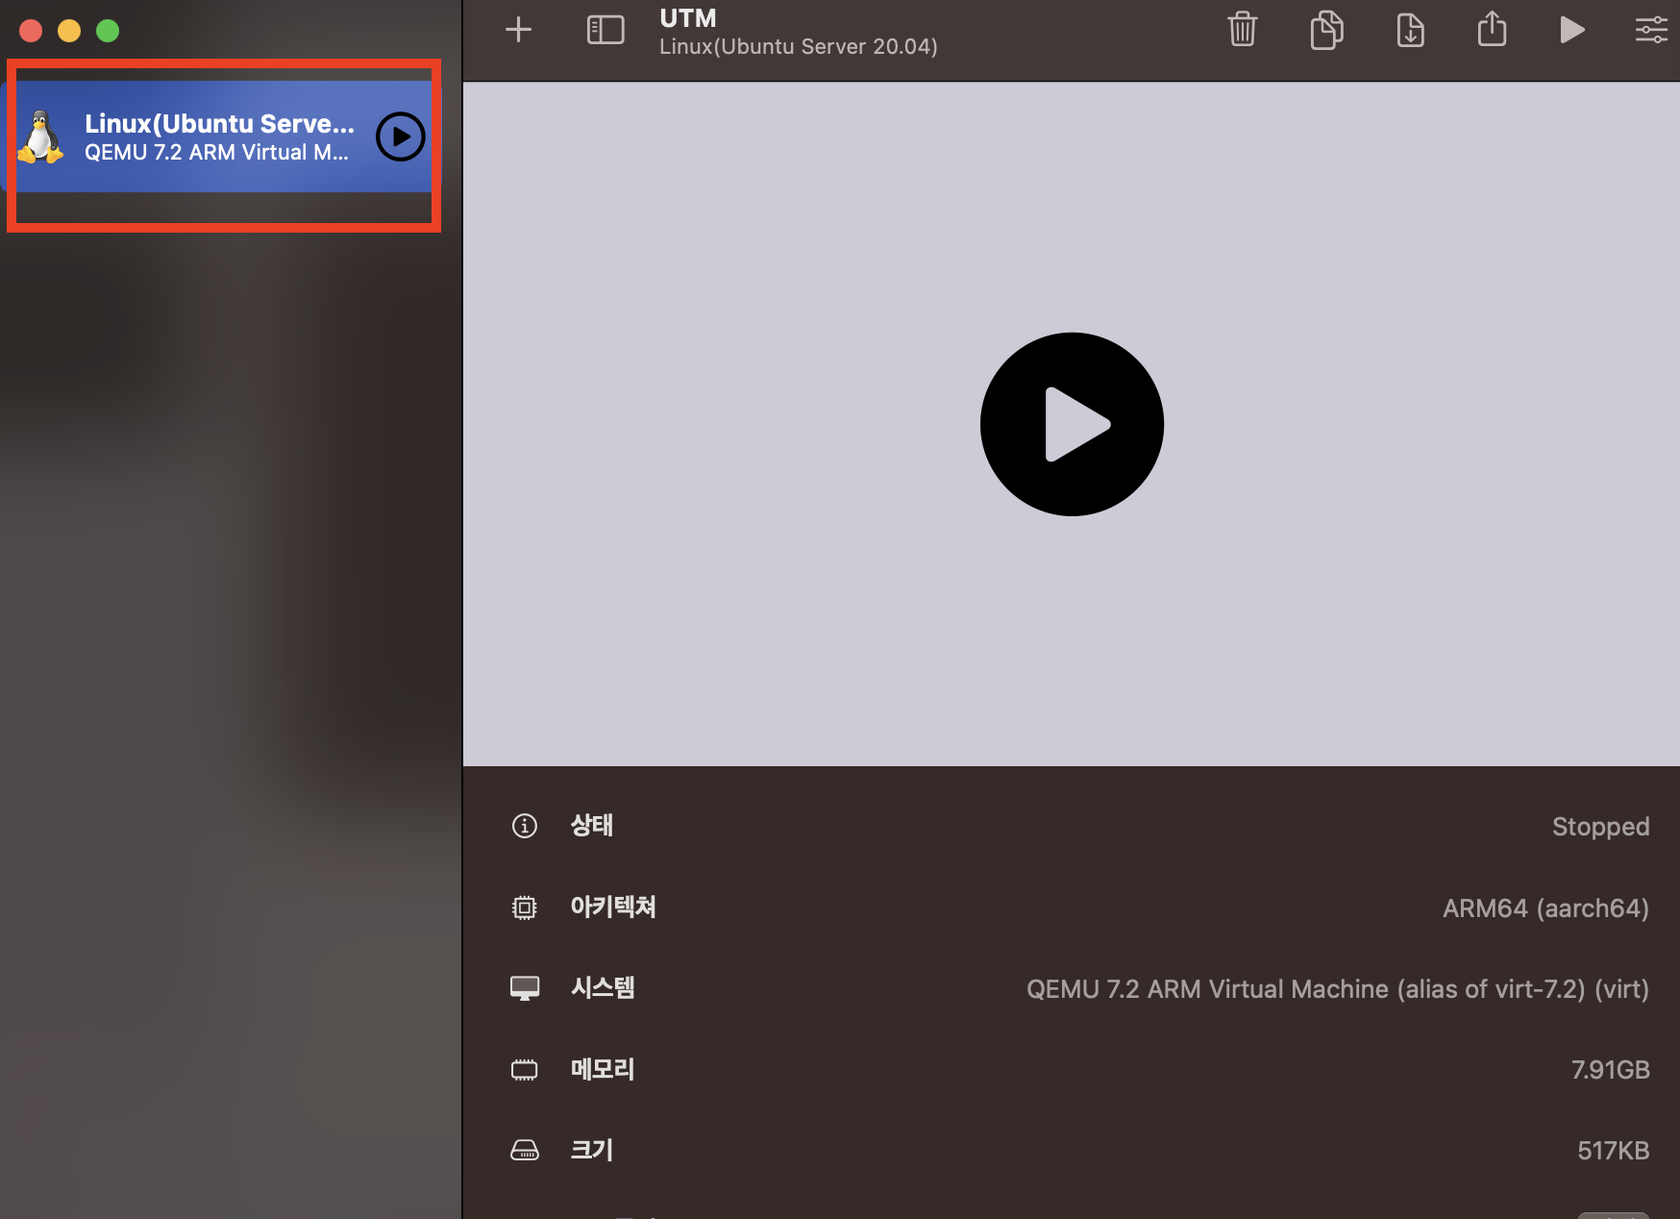The image size is (1680, 1219).
Task: Delete the selected VM with the trash icon
Action: pyautogui.click(x=1243, y=30)
